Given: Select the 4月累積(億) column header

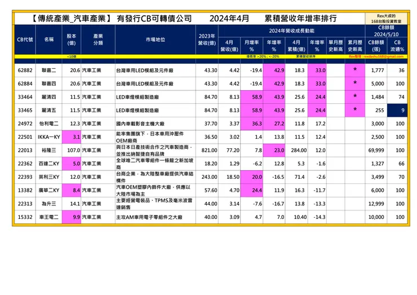Looking at the screenshot, I should 296,46.
